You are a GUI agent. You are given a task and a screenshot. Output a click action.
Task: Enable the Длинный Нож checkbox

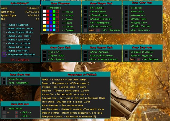(x=85, y=15)
